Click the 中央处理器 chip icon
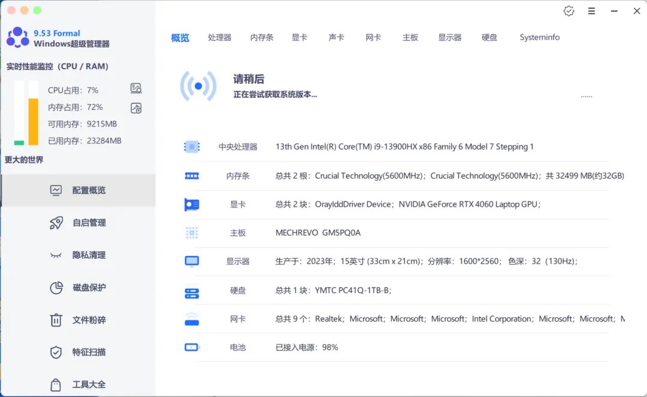The image size is (647, 397). click(x=192, y=146)
